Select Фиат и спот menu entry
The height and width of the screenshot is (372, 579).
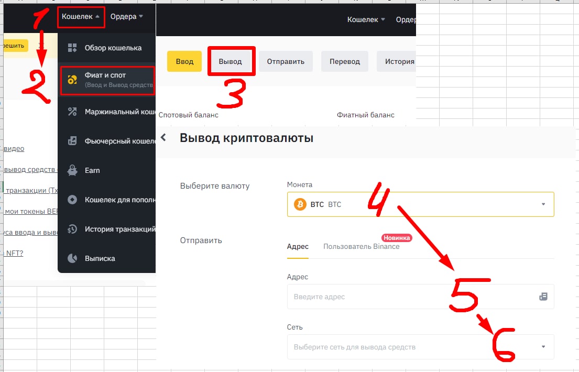[x=107, y=80]
